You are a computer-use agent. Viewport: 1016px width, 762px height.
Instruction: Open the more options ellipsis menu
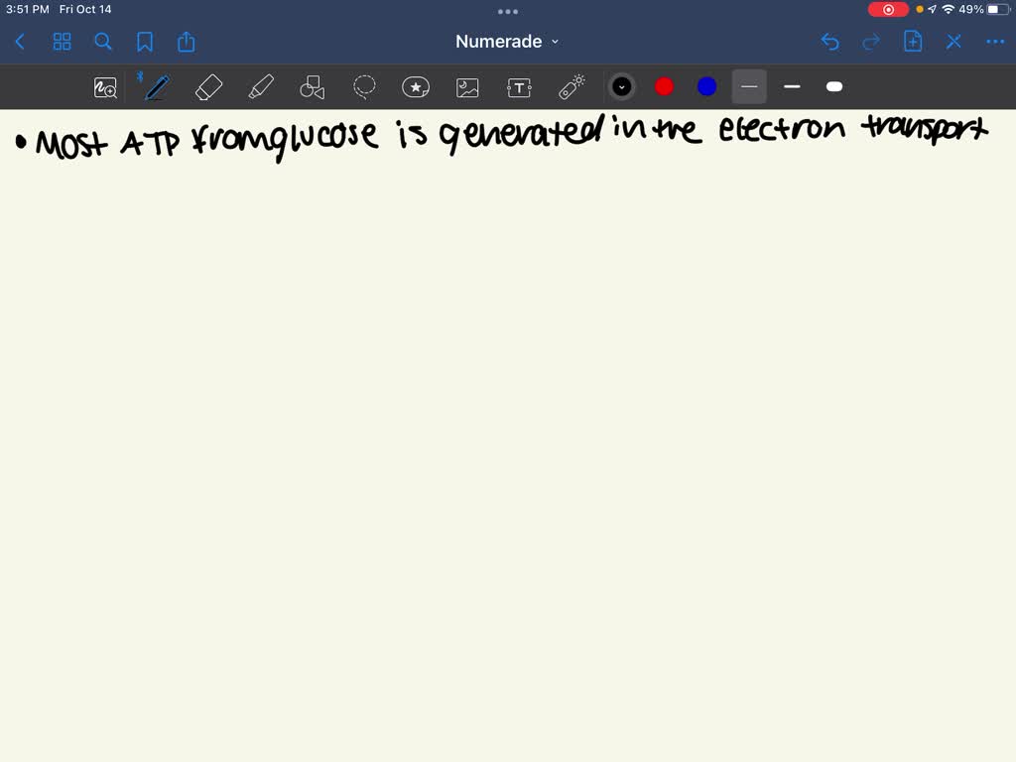tap(994, 42)
